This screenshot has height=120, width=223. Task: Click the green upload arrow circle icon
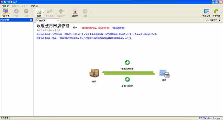coord(127,79)
